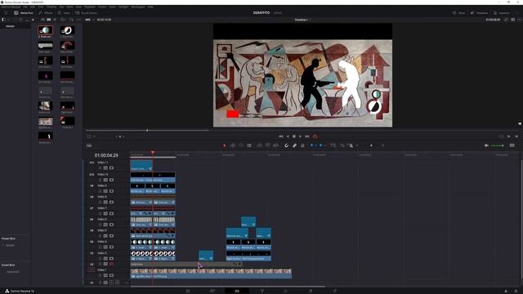Viewport: 523px width, 294px height.
Task: Expand the Timeline 1 name dropdown
Action: coord(311,20)
